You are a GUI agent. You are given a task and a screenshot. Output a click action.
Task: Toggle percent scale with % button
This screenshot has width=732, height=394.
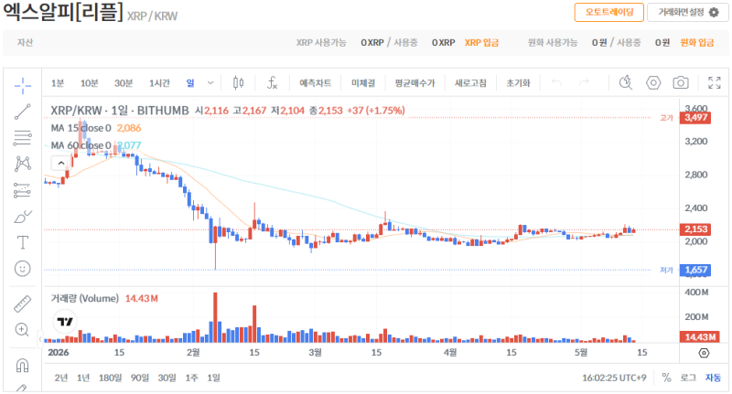[x=666, y=378]
